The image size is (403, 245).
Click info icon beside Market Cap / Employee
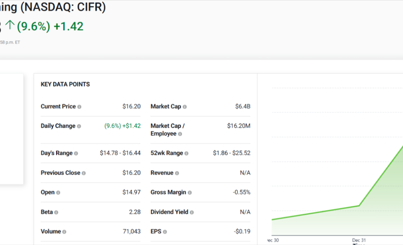180,134
